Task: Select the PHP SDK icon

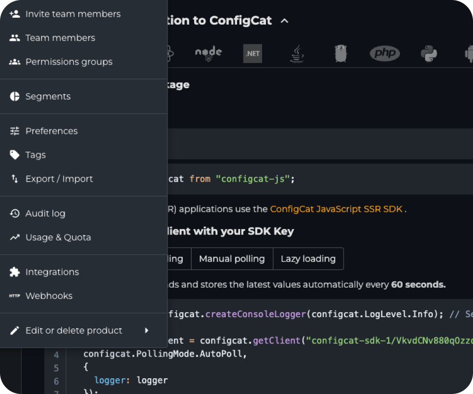Action: 385,53
